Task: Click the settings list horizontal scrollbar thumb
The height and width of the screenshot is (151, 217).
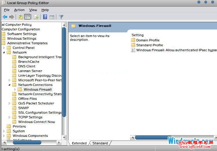Action: point(153,138)
